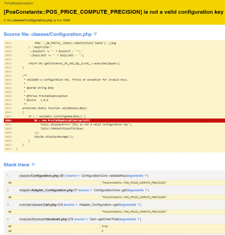Click the classes/Configuration.php:381 file path
Viewport: 225px width, 235px height.
pyautogui.click(x=42, y=176)
